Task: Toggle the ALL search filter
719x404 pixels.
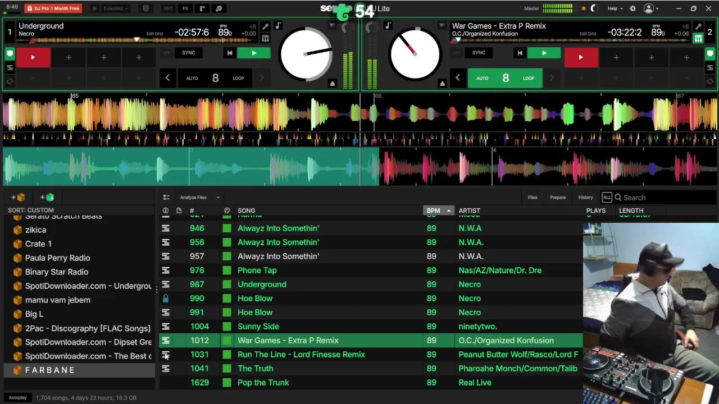Action: click(607, 198)
